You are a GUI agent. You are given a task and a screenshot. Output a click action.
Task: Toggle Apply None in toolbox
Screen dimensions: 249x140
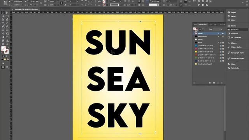pyautogui.click(x=8, y=59)
